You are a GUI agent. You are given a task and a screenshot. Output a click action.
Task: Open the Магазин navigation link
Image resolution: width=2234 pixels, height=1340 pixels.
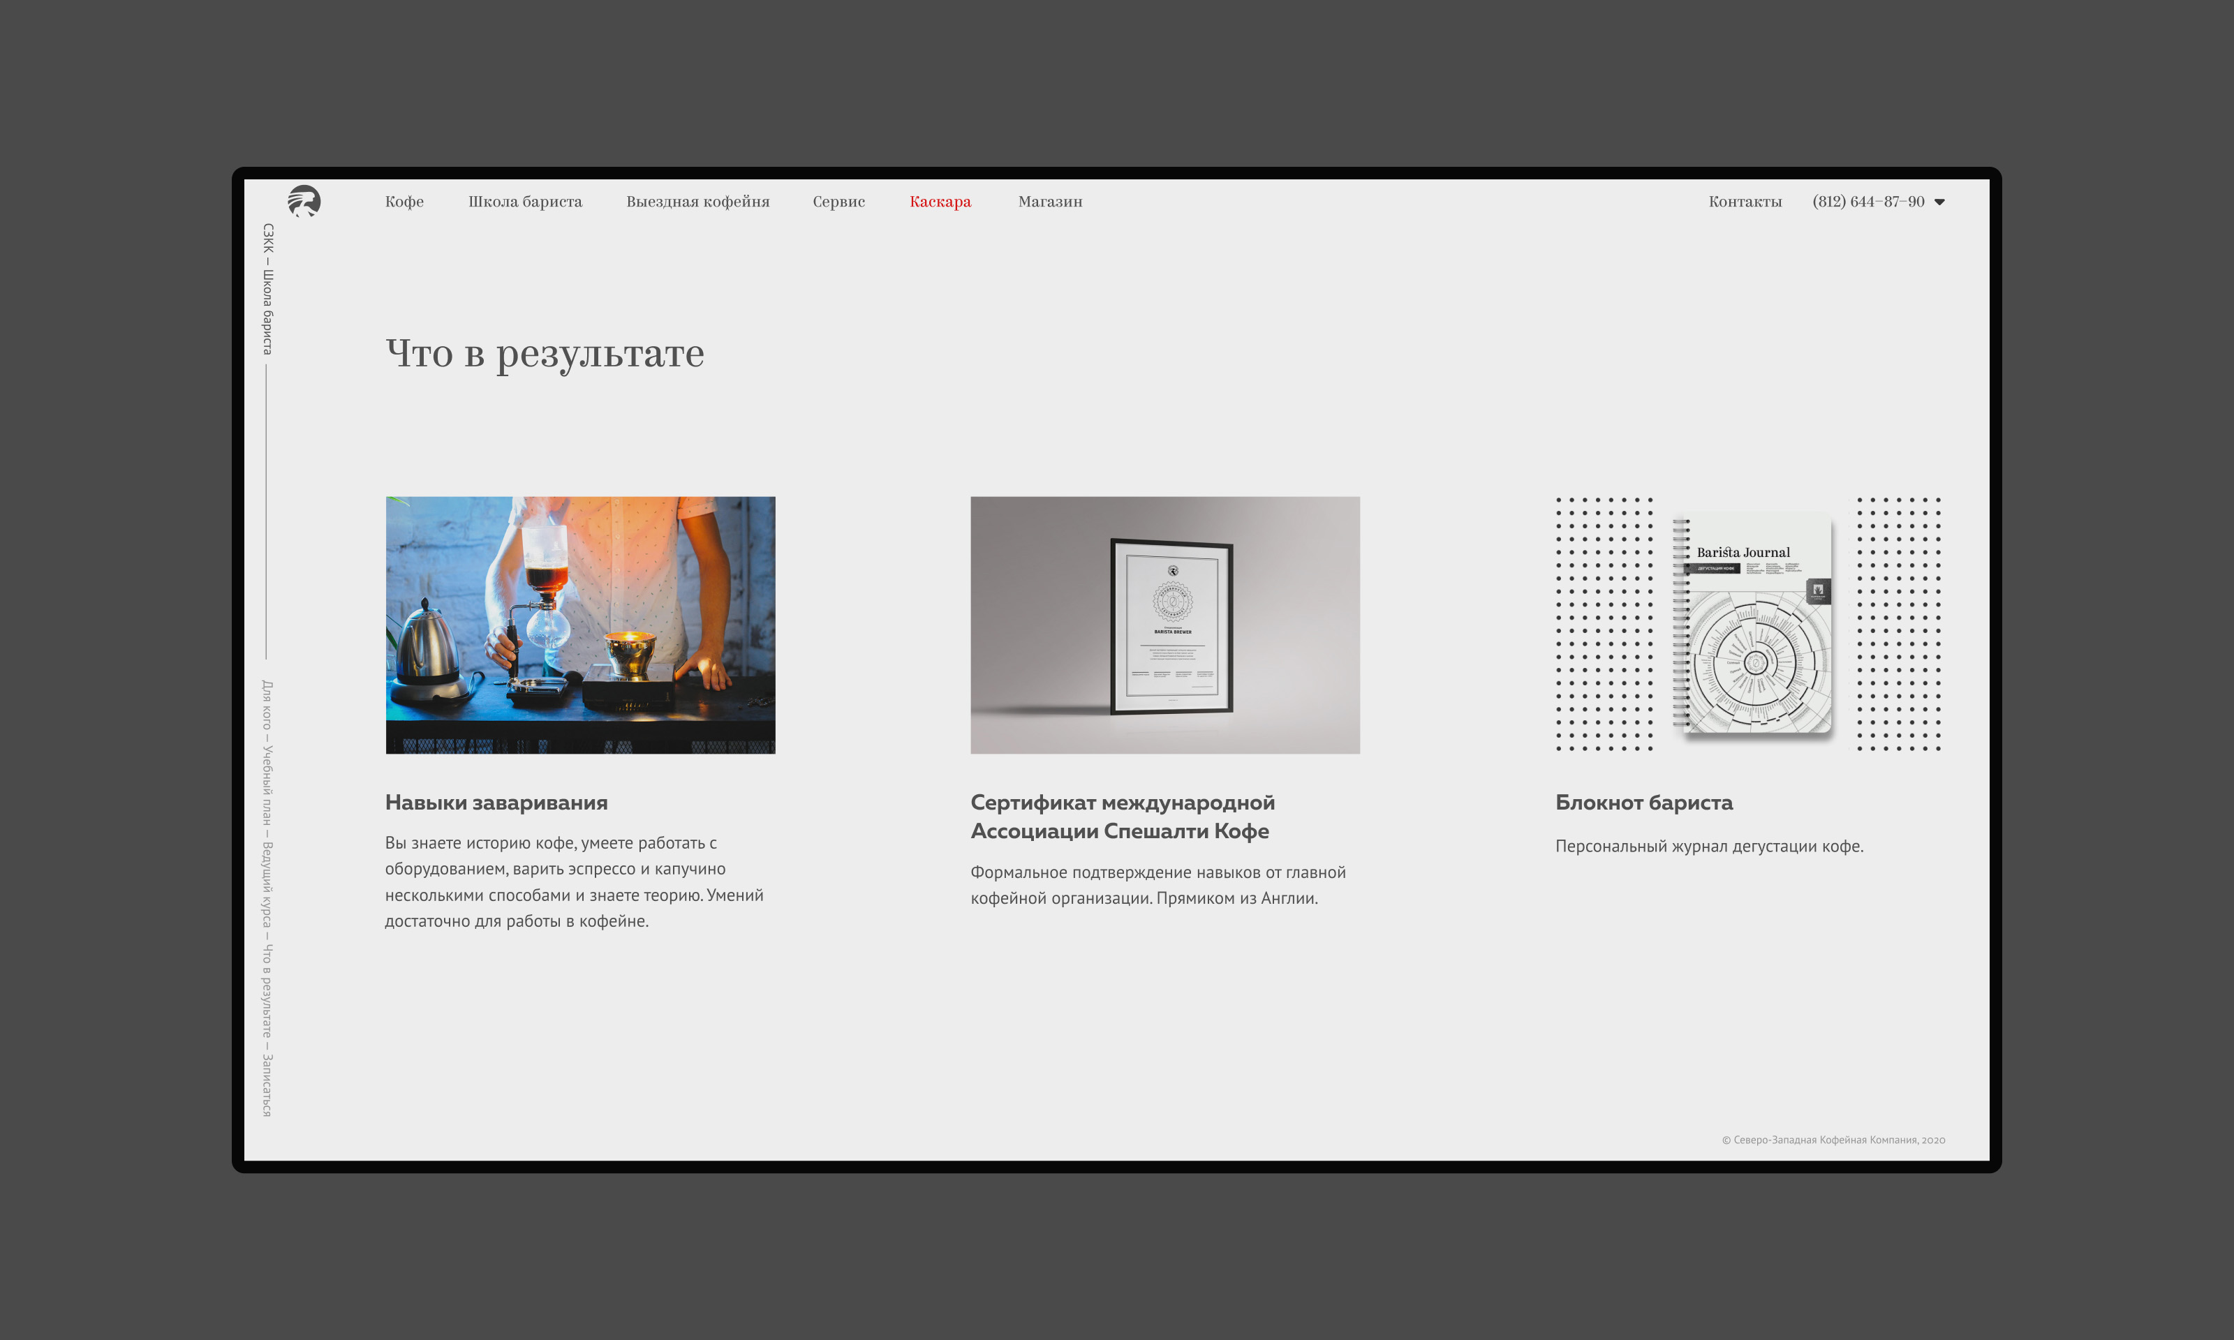[x=1049, y=202]
